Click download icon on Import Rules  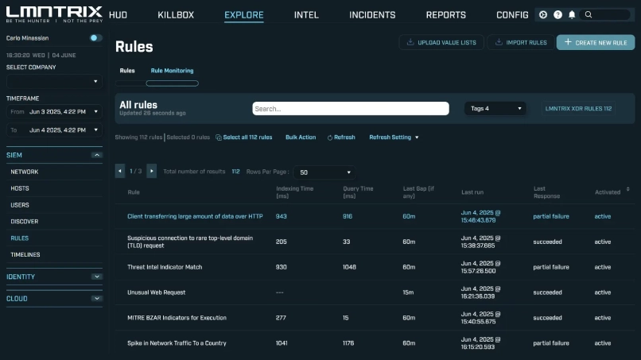tap(499, 42)
